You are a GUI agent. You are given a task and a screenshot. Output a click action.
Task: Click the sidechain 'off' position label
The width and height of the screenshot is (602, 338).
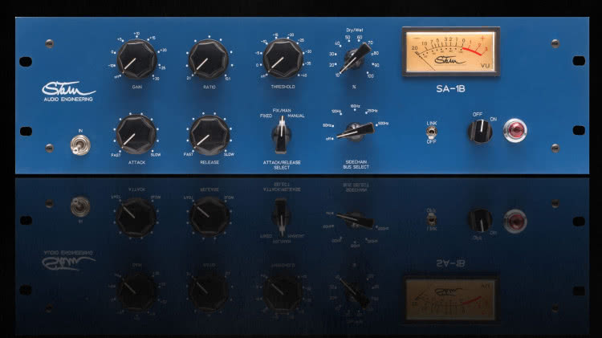pyautogui.click(x=328, y=139)
